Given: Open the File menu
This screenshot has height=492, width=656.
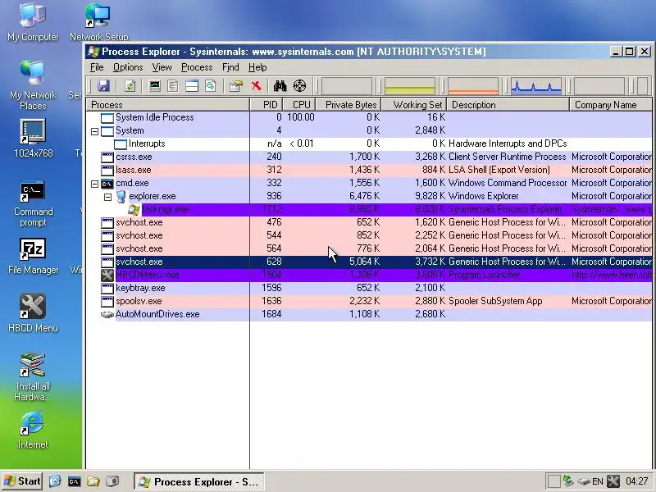Looking at the screenshot, I should pyautogui.click(x=97, y=67).
